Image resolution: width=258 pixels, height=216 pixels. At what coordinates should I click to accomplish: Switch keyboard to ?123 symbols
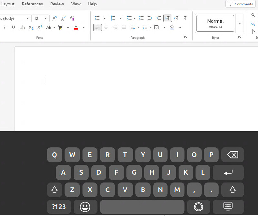(59, 207)
